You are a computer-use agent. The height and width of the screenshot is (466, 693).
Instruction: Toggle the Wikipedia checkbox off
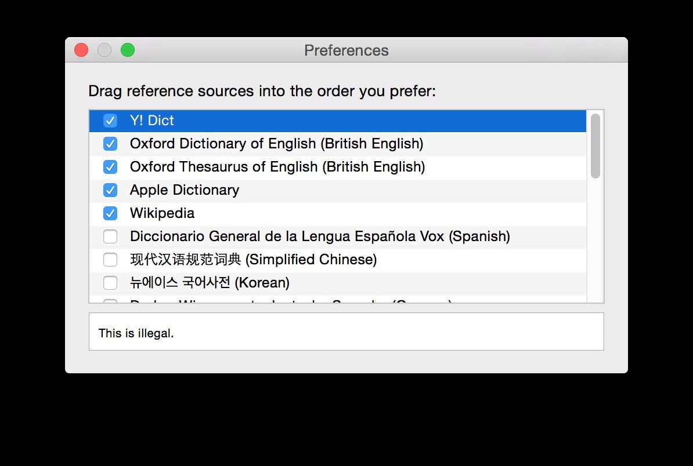(x=110, y=213)
